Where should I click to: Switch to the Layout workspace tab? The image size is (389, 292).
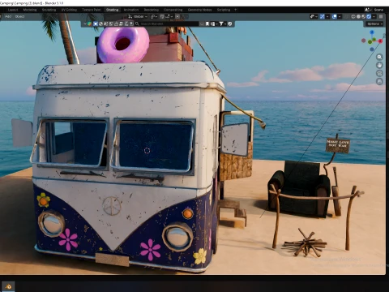13,10
